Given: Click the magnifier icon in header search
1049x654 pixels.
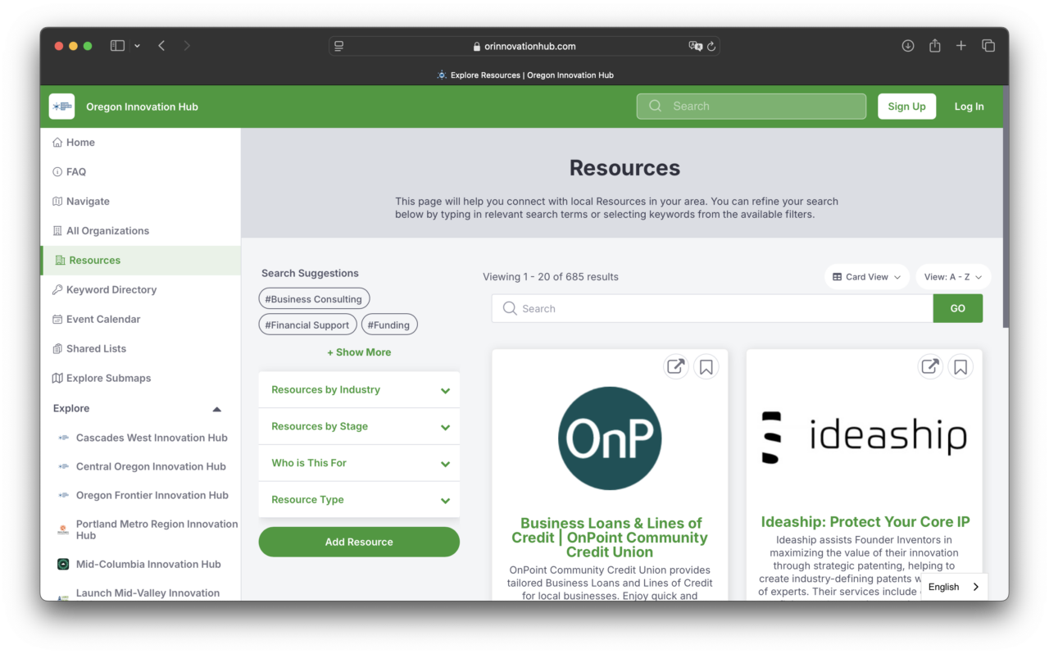Looking at the screenshot, I should tap(656, 106).
